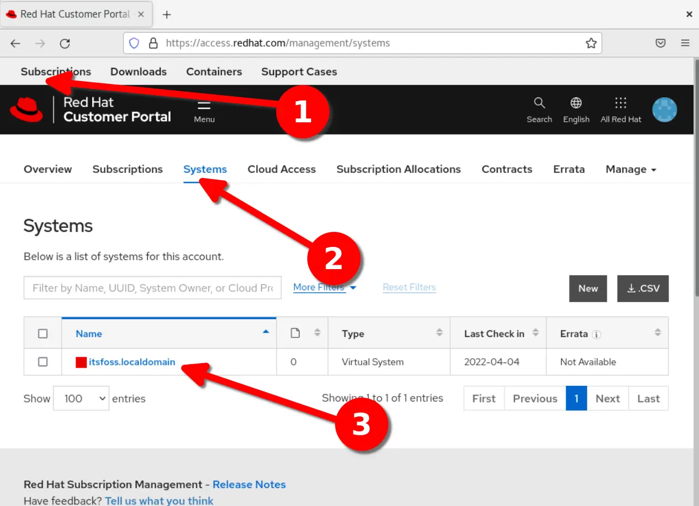The image size is (699, 506).
Task: Tick the select-all checkbox in table header
Action: 43,334
